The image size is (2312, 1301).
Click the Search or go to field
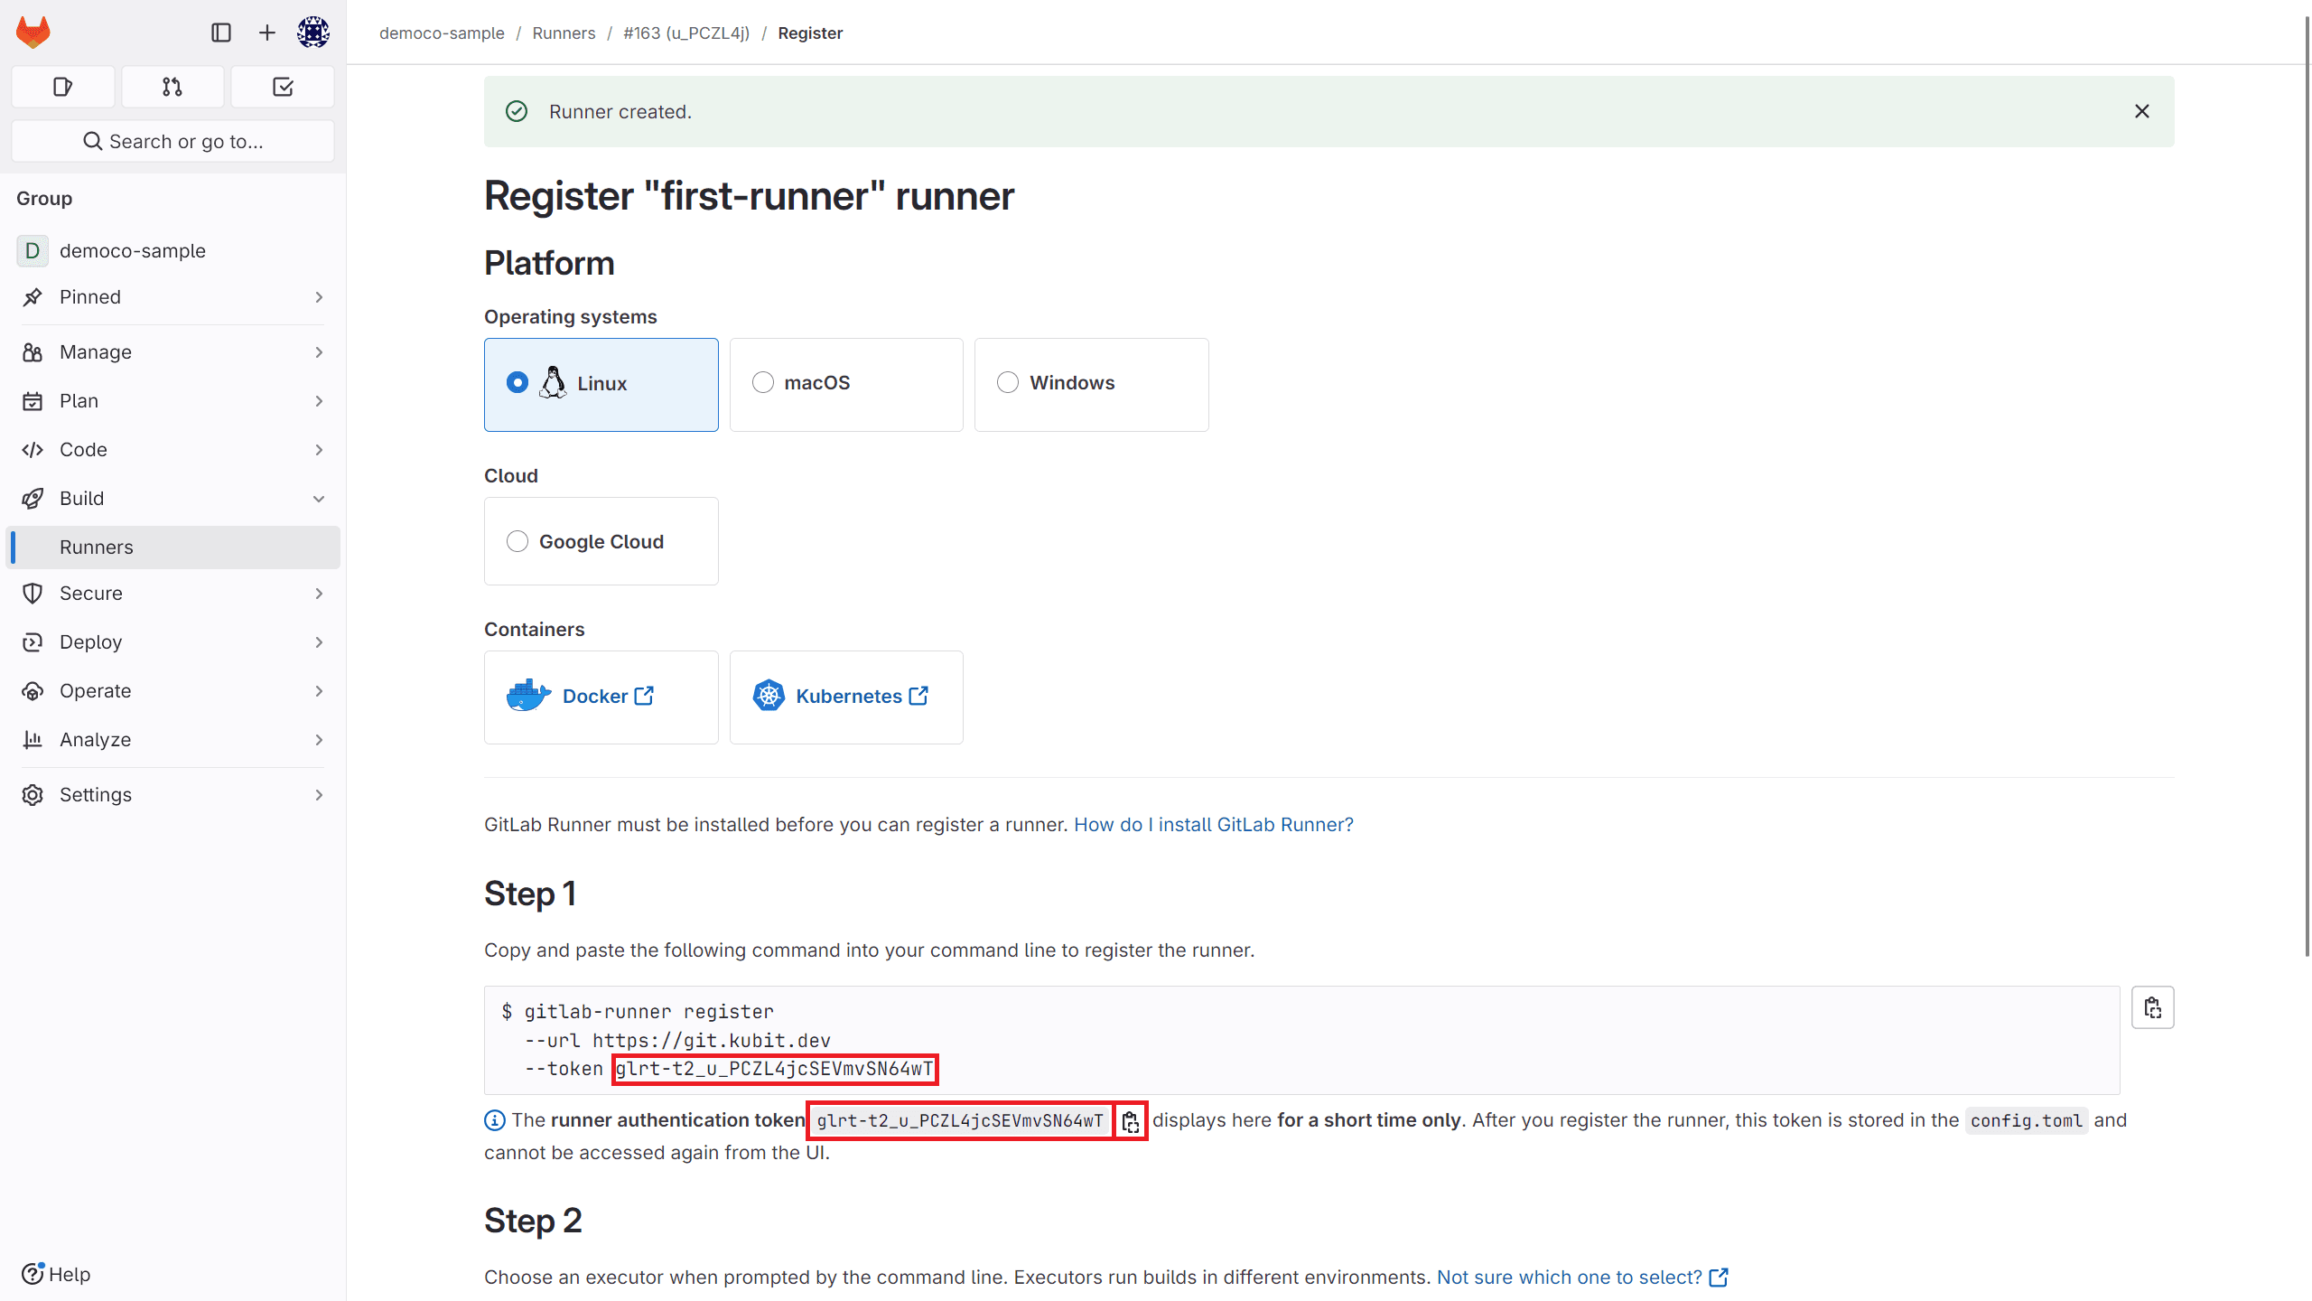(172, 142)
